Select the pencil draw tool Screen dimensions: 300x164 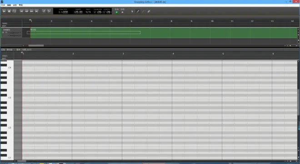point(138,11)
